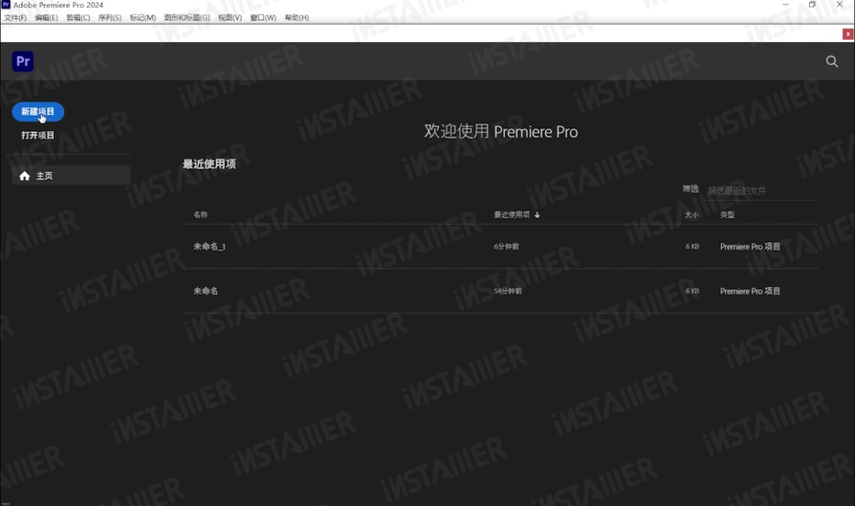Open the 编辑(E) menu

click(x=47, y=17)
